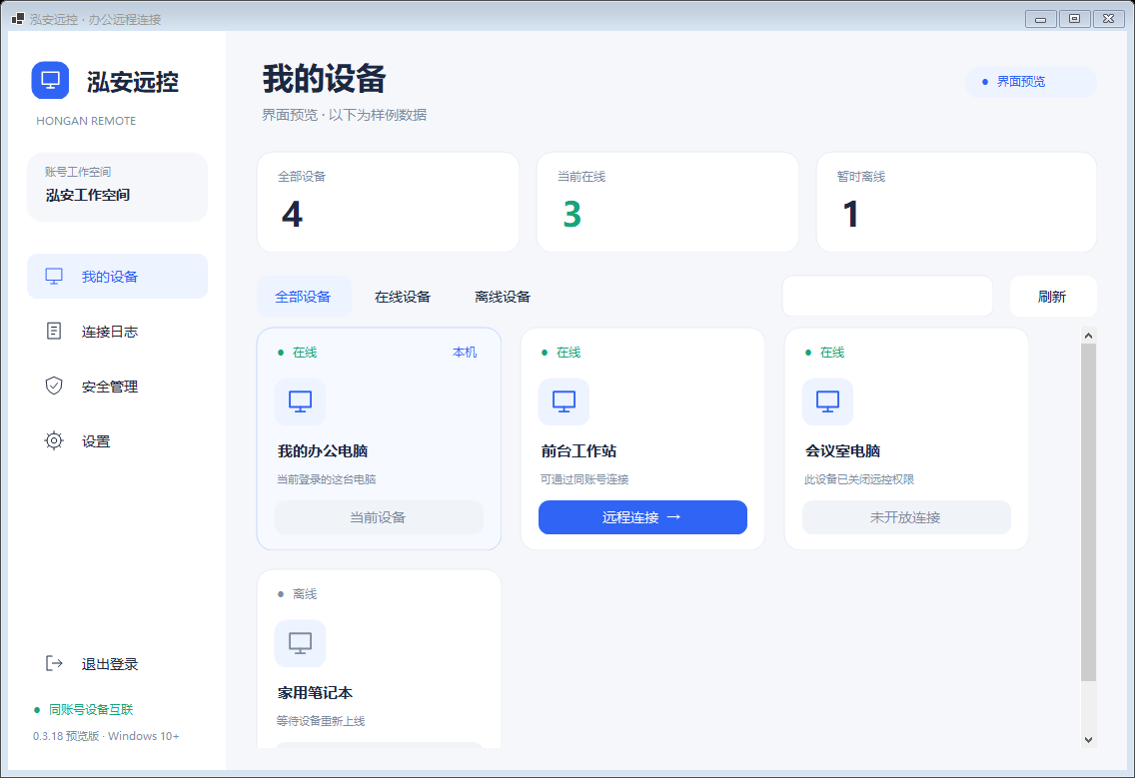The width and height of the screenshot is (1135, 778).
Task: Click the 0.3.18 预览版 version text
Action: tap(106, 736)
